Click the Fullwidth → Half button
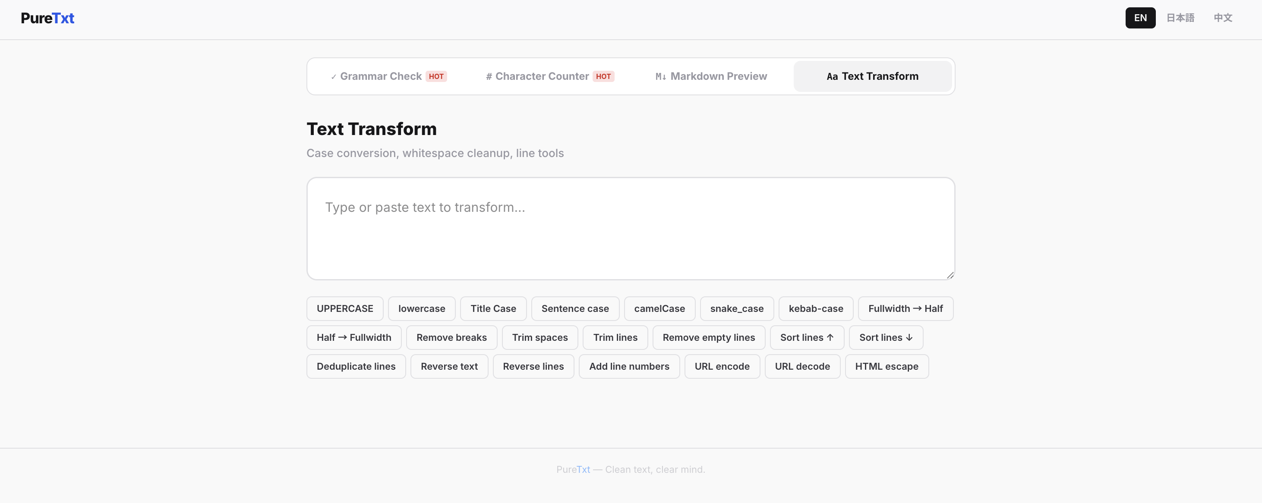This screenshot has width=1262, height=503. [x=905, y=308]
